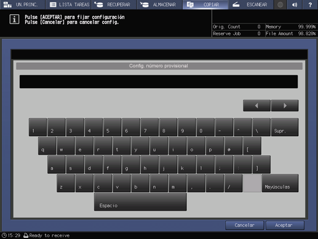Tap the w key
The width and height of the screenshot is (318, 239).
pyautogui.click(x=66, y=146)
